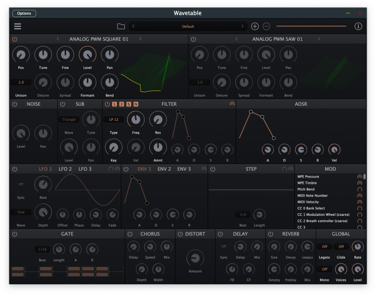Screen dimensions: 376x295
Task: Click the Options button
Action: click(x=24, y=13)
